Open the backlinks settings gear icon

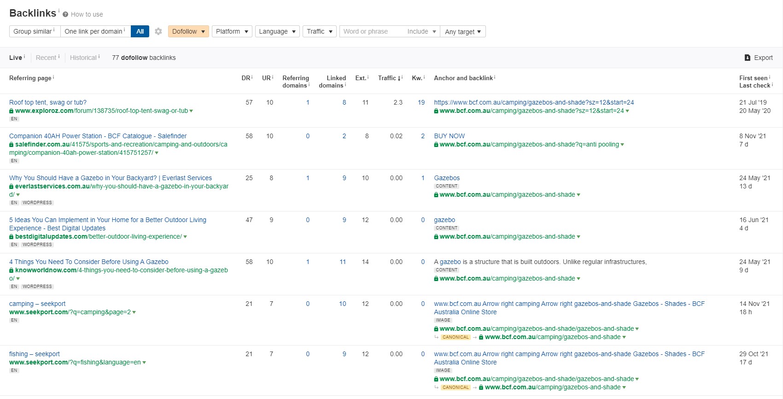pos(158,31)
